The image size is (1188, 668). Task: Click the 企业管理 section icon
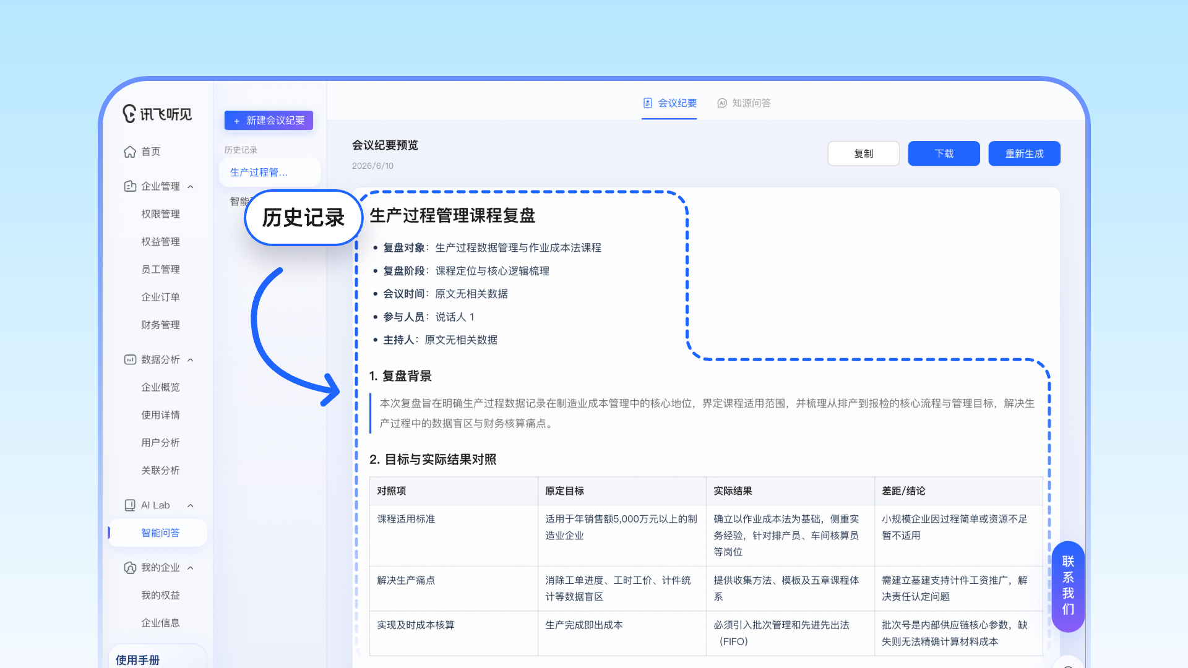pos(130,186)
